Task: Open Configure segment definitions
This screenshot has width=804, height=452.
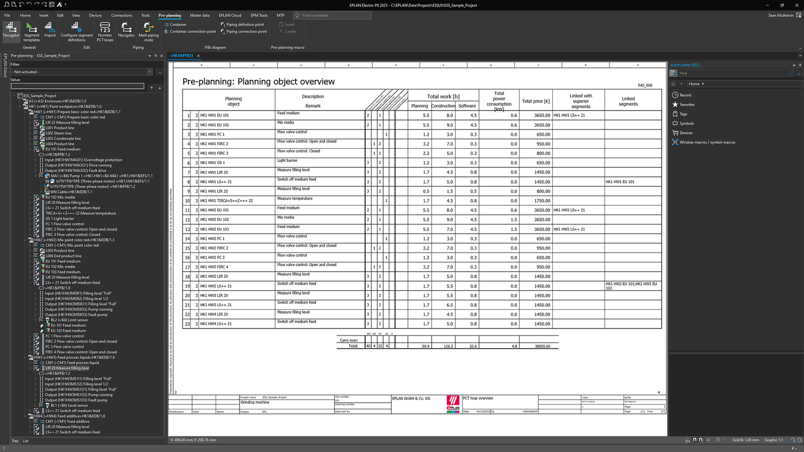Action: tap(76, 31)
